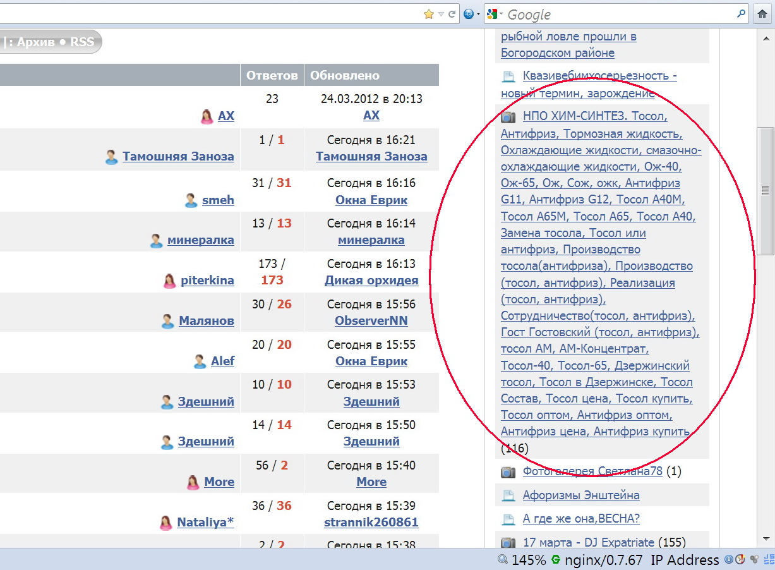Click the 145% zoom level in status bar

[529, 560]
